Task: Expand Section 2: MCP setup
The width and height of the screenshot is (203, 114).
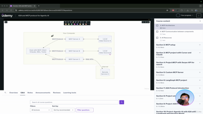Action: 200,45
